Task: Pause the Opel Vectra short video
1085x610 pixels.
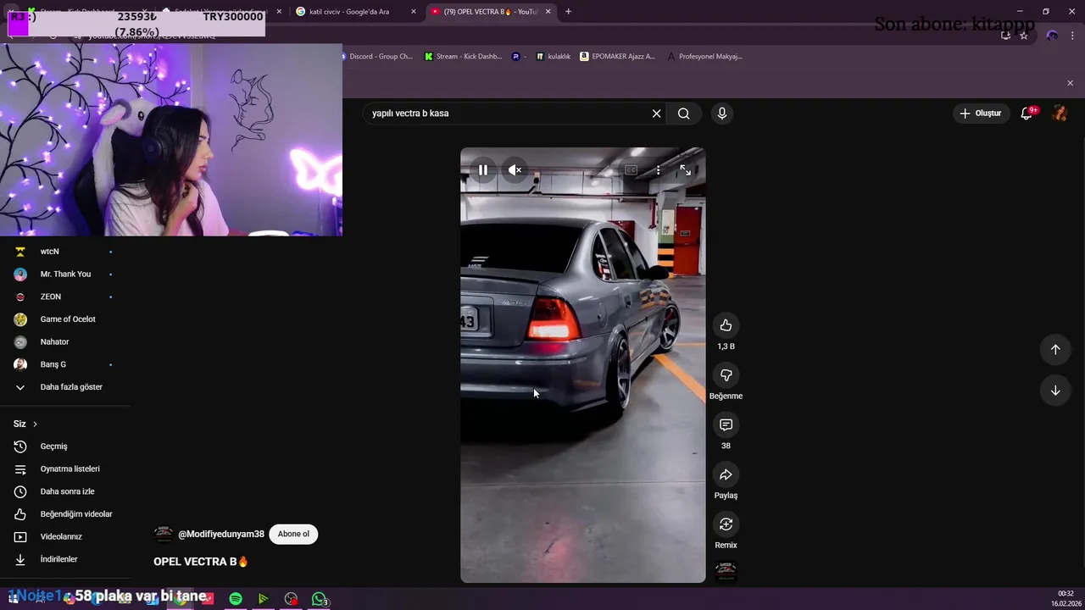Action: coord(482,170)
